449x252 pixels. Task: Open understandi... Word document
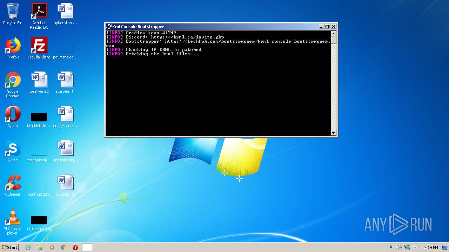[x=65, y=117]
